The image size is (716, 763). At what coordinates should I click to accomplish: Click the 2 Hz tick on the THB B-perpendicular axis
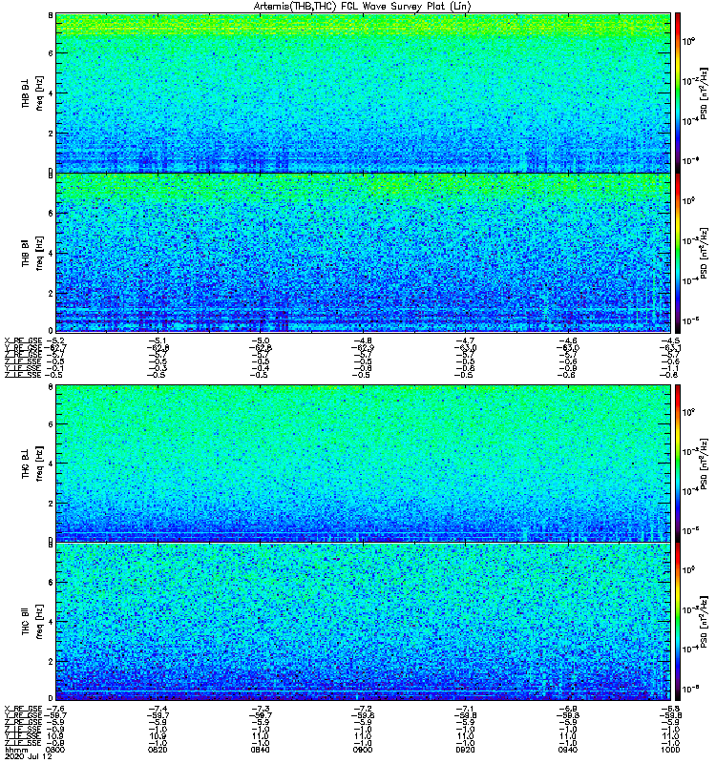(51, 133)
